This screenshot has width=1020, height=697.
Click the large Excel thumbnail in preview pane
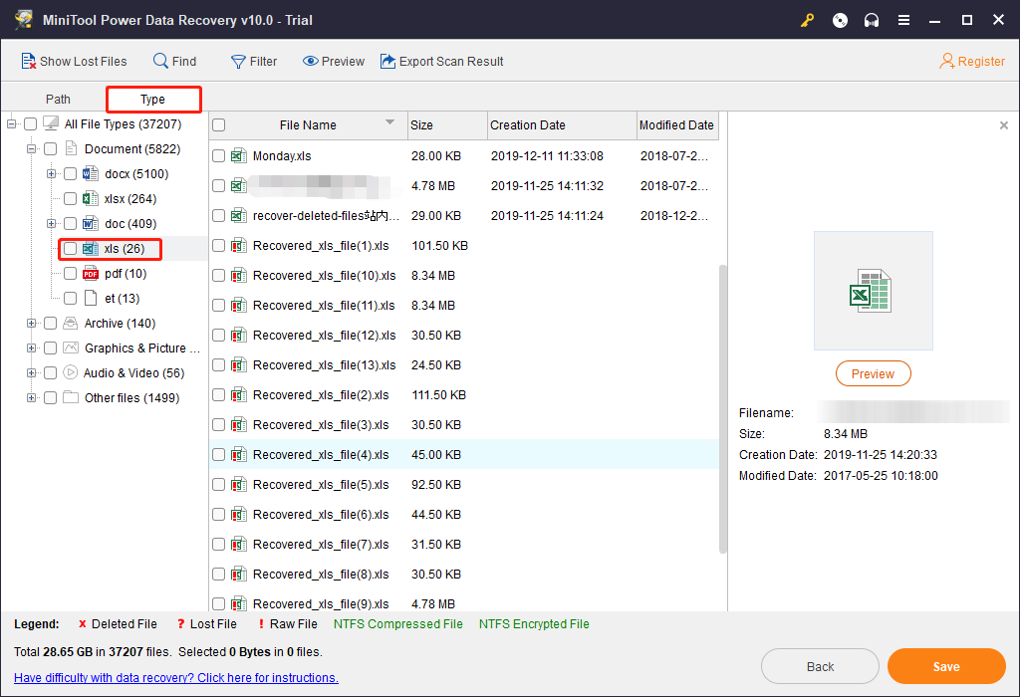click(x=873, y=291)
